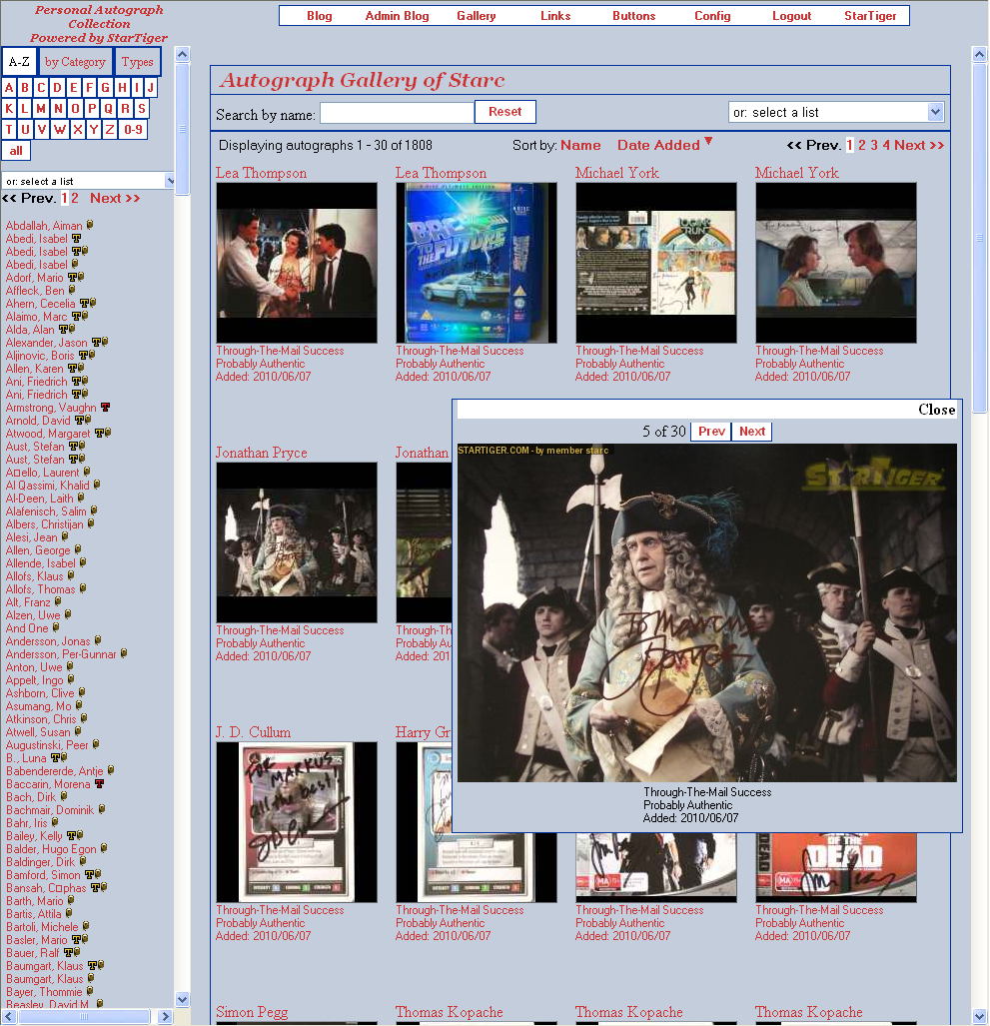990x1026 pixels.
Task: Go to gallery page 3
Action: 873,145
